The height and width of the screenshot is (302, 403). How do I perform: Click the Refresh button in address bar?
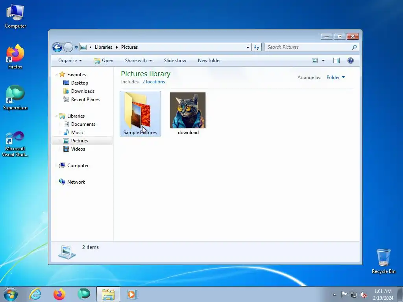pos(257,47)
